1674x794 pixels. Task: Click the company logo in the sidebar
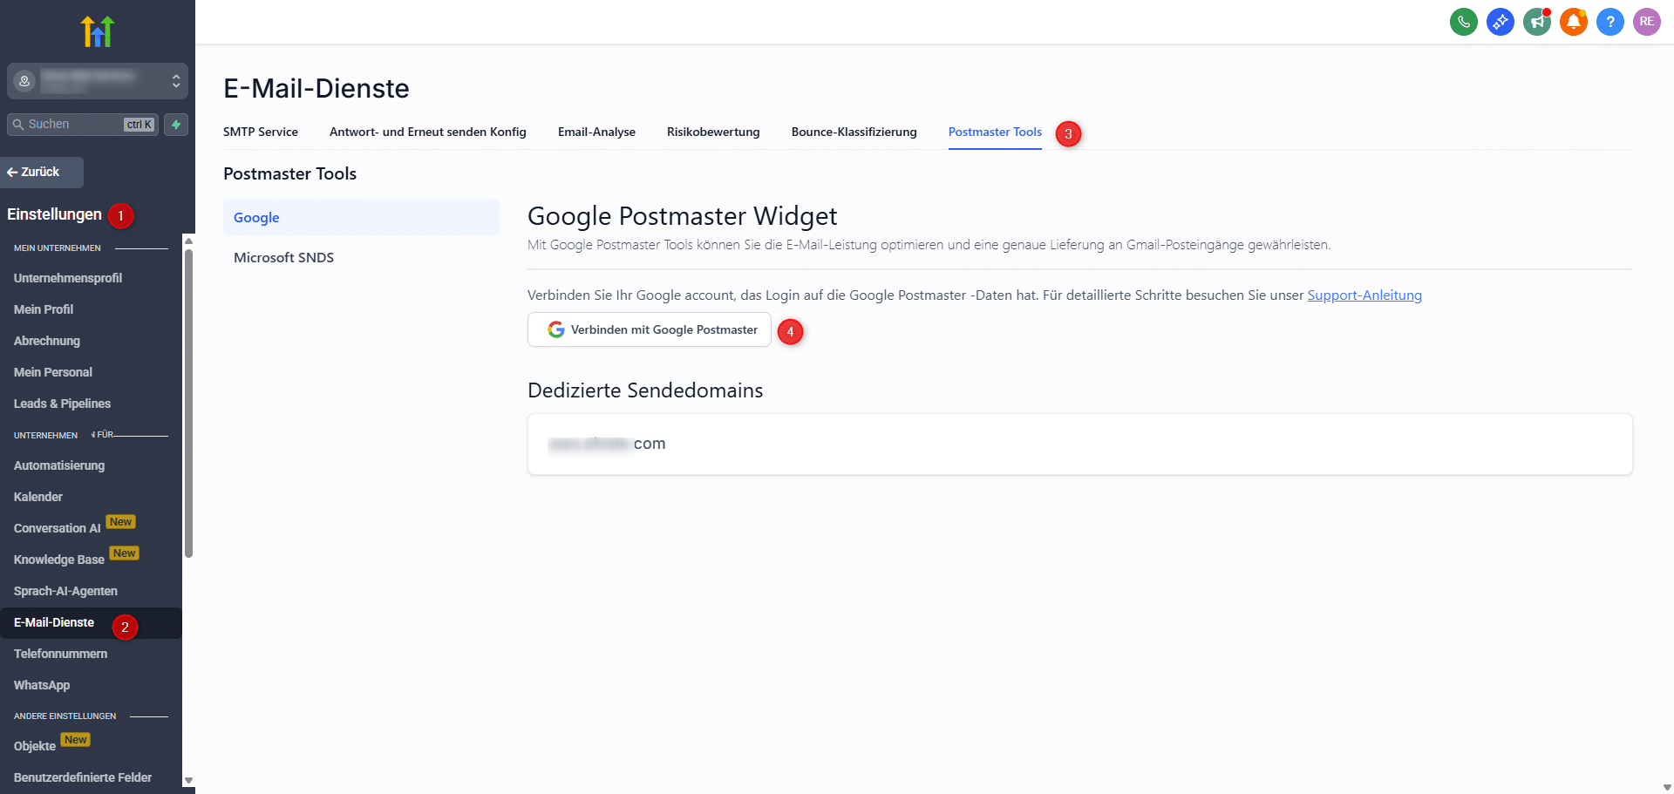pos(98,31)
